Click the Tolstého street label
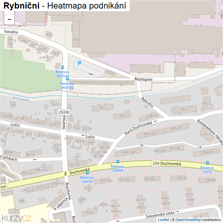The width and height of the screenshot is (223, 223). 11,32
